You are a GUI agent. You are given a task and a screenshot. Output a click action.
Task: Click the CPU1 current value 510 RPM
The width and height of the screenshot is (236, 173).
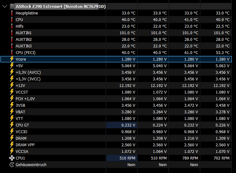[127, 158]
